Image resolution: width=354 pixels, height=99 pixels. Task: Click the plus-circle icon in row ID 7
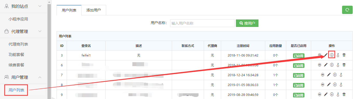tap(335, 75)
